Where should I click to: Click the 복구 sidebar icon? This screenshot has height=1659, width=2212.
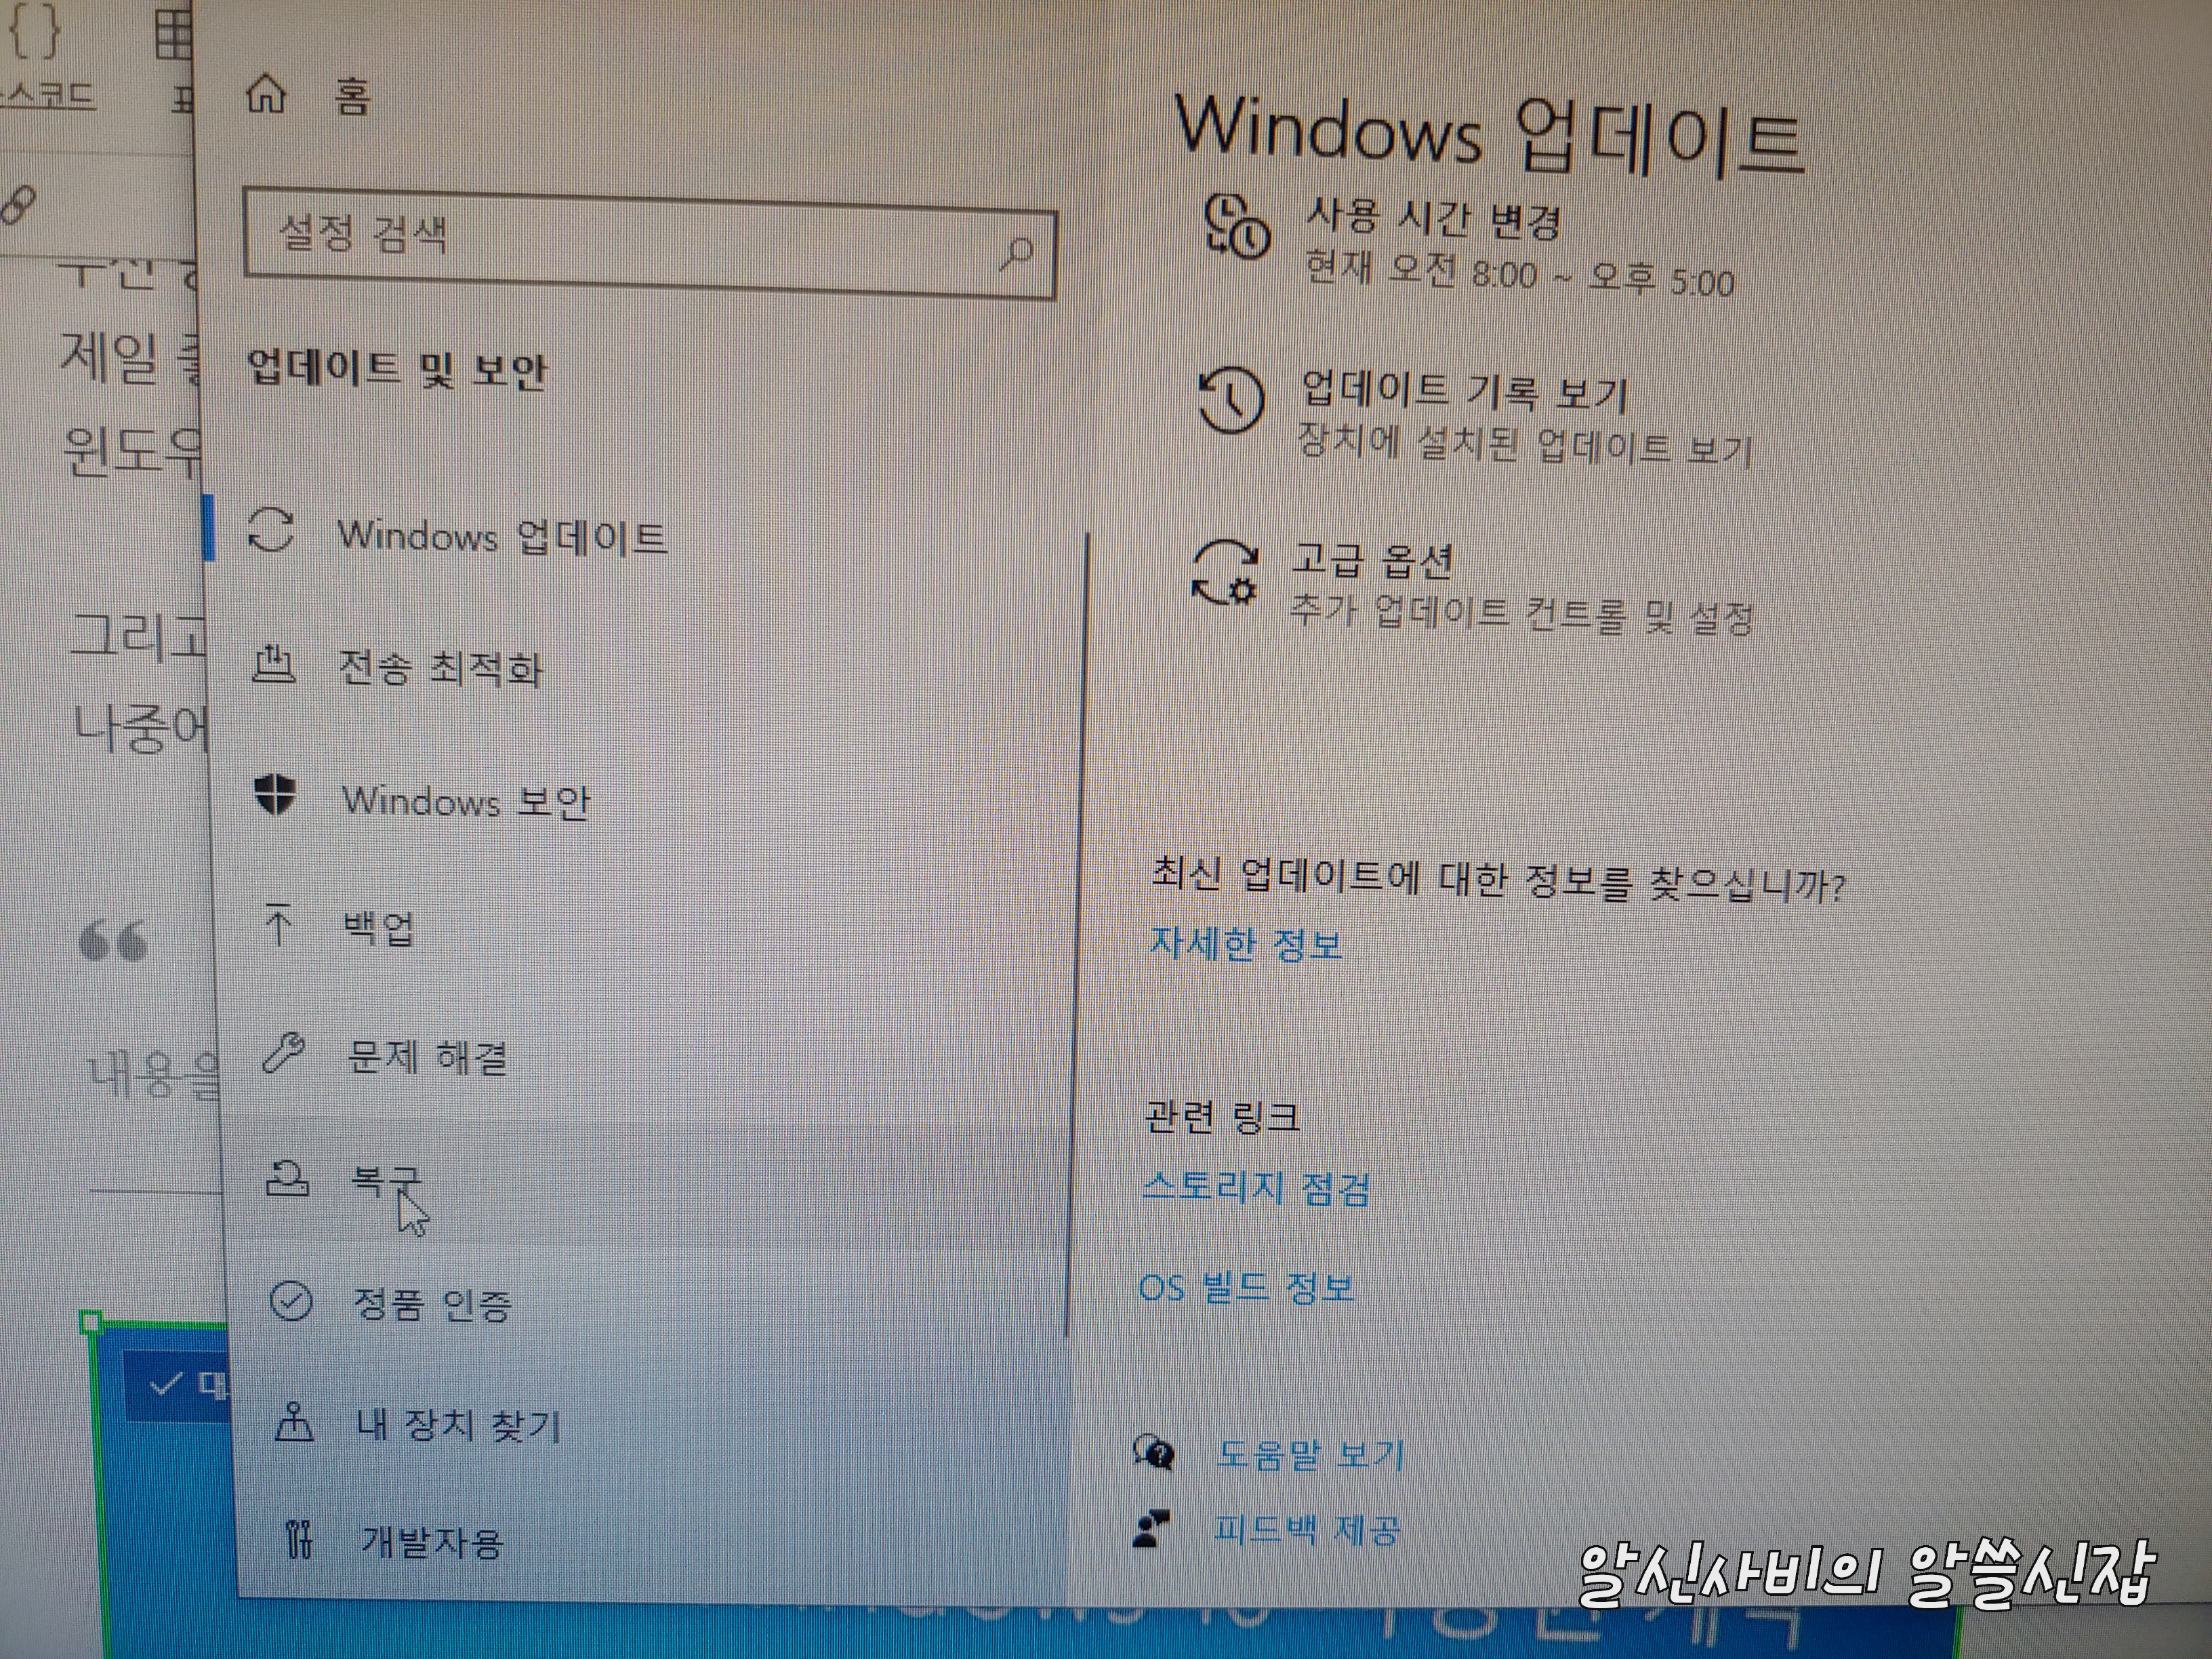287,1178
